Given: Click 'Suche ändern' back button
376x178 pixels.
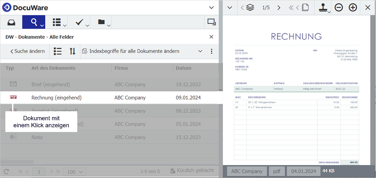Looking at the screenshot, I should 28,51.
